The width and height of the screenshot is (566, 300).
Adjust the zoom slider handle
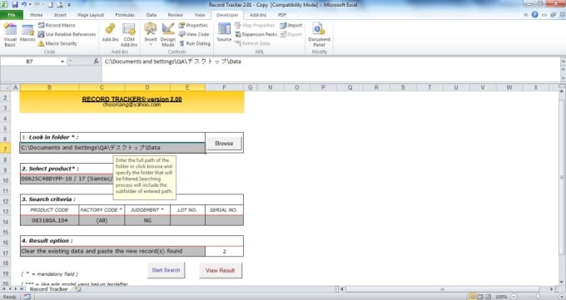tap(538, 297)
